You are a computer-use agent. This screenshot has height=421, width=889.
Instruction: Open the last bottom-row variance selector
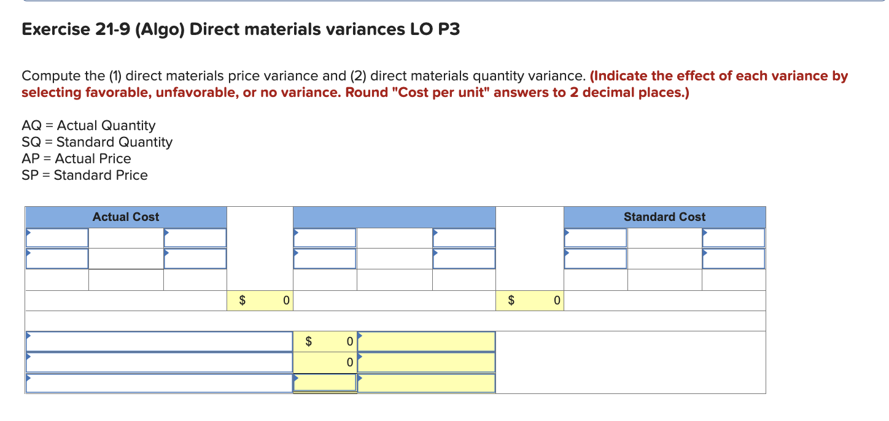point(158,383)
